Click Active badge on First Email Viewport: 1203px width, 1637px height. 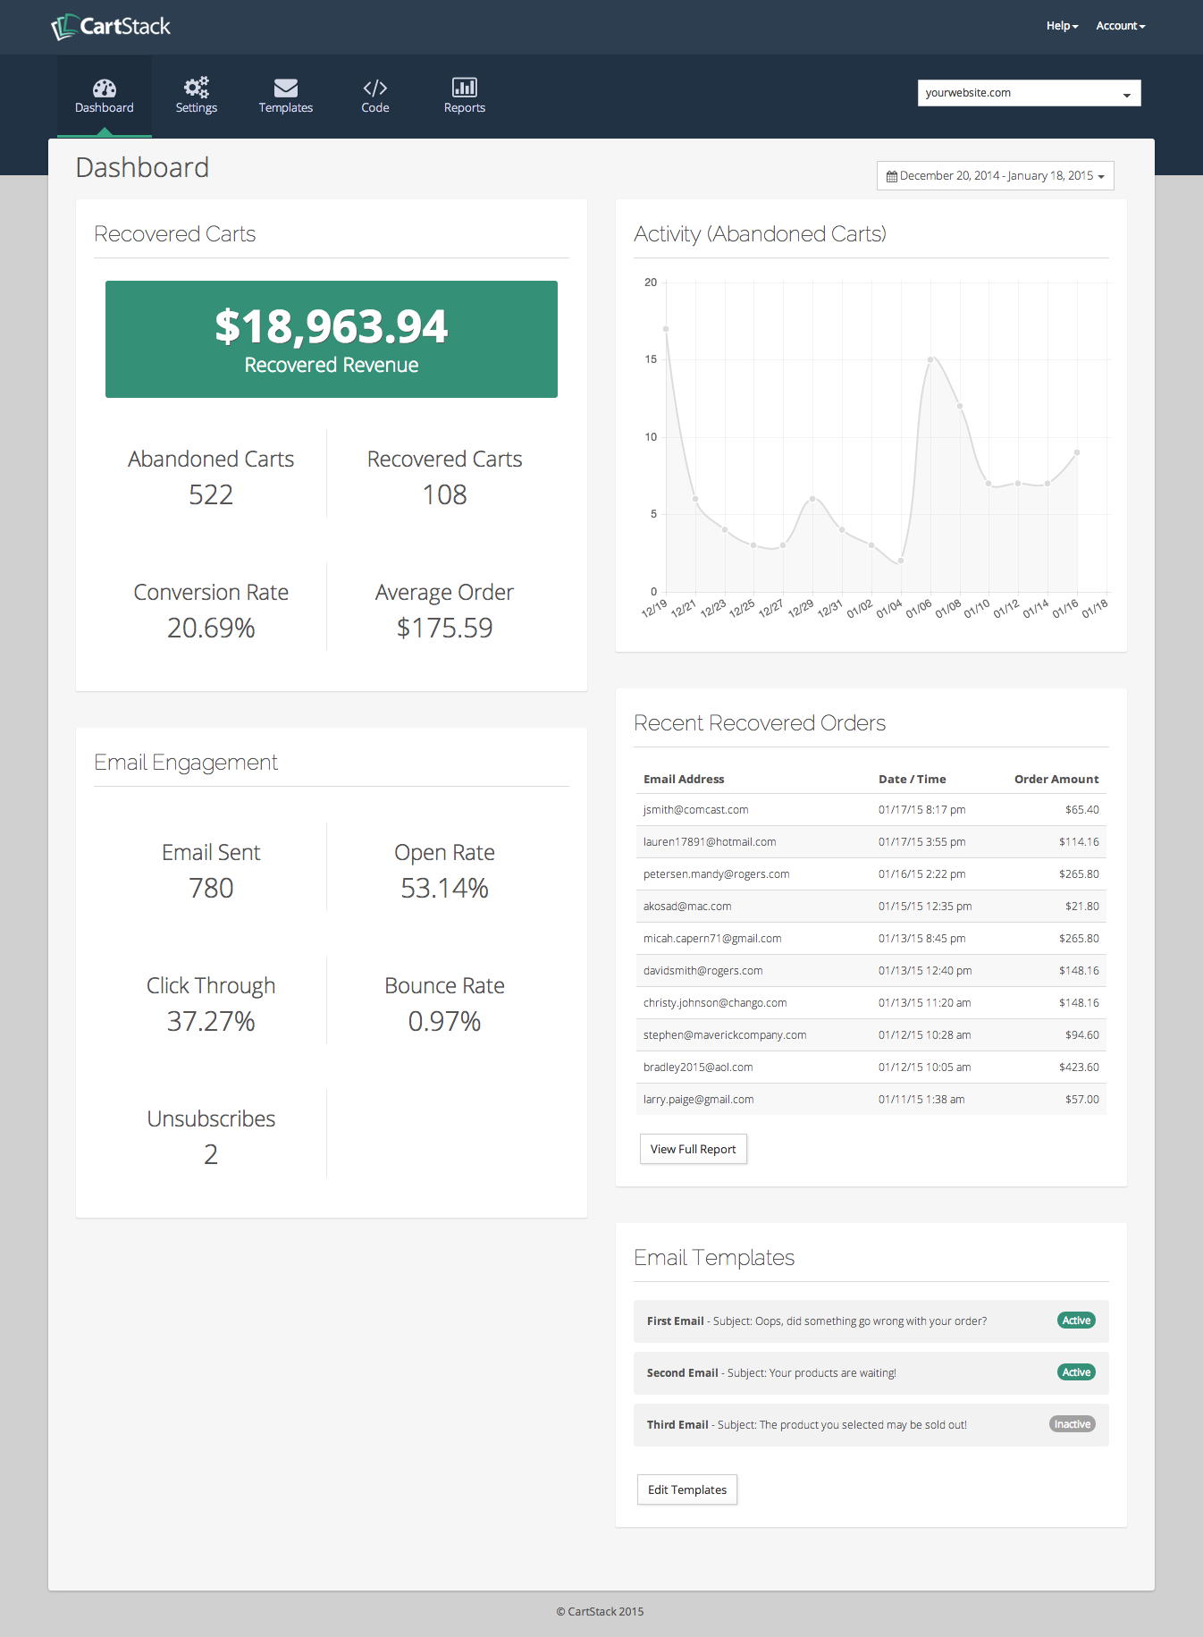point(1076,1321)
